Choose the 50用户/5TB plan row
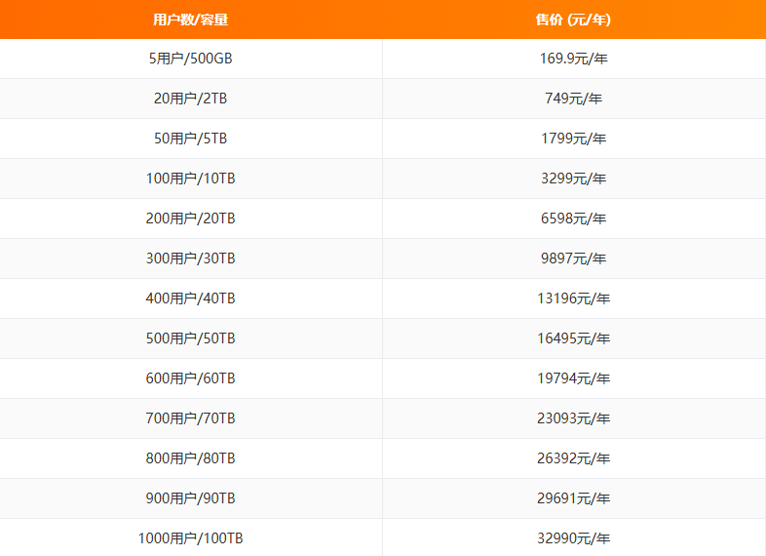Image resolution: width=766 pixels, height=556 pixels. [191, 139]
